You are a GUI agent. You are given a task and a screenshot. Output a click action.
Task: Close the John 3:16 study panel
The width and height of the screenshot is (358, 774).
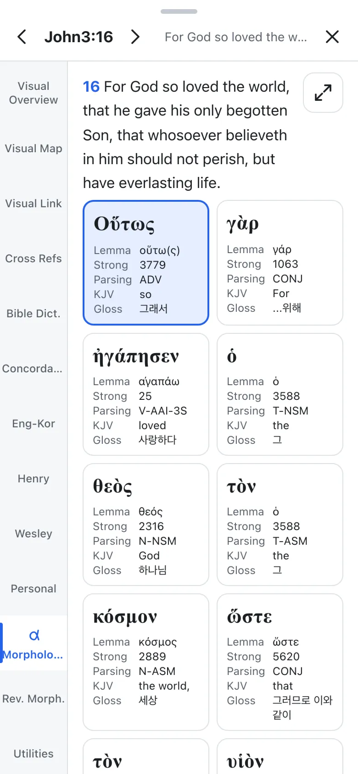(332, 37)
